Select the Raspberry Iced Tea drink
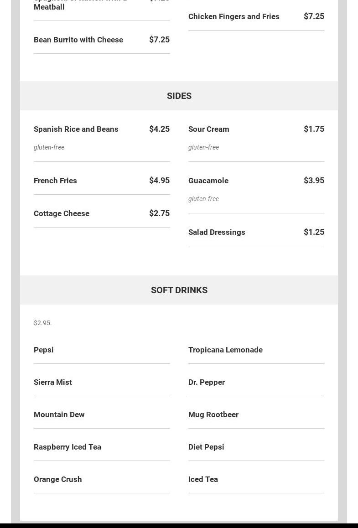Screen dimensions: 358x528 point(67,447)
